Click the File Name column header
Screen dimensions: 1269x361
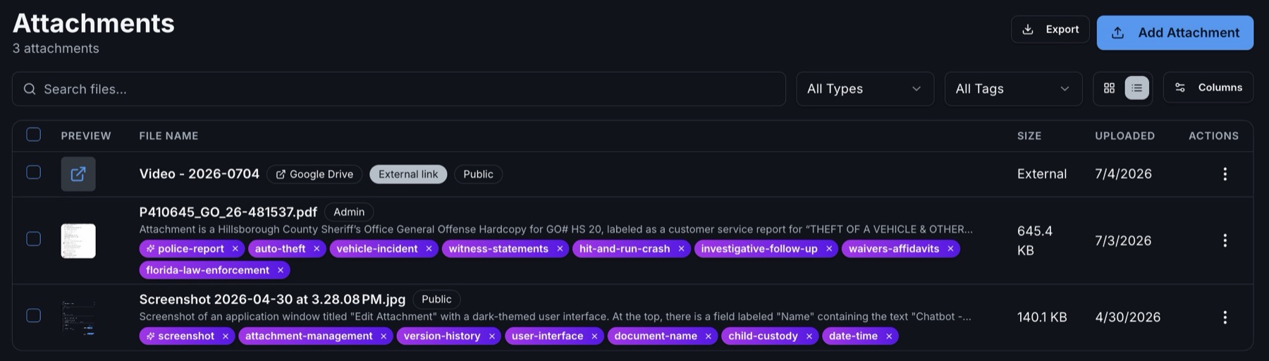(x=168, y=135)
